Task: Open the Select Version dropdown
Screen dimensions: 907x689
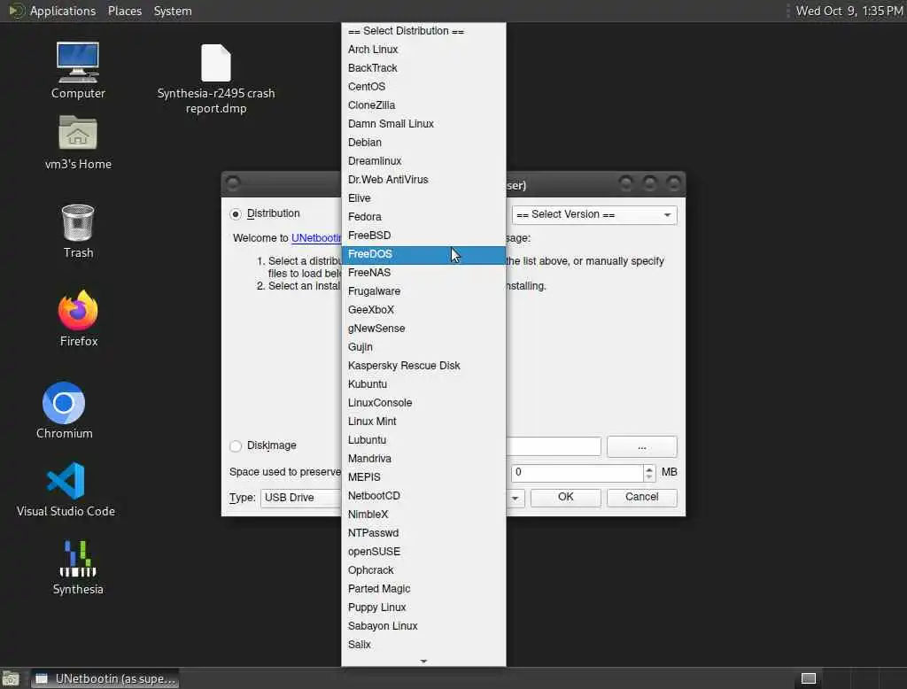Action: click(x=594, y=214)
